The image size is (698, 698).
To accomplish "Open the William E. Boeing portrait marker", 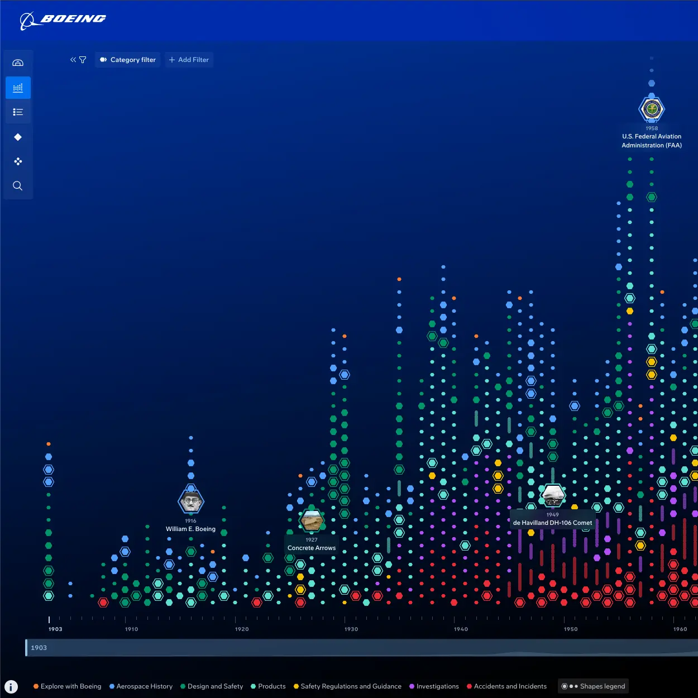I will point(191,501).
